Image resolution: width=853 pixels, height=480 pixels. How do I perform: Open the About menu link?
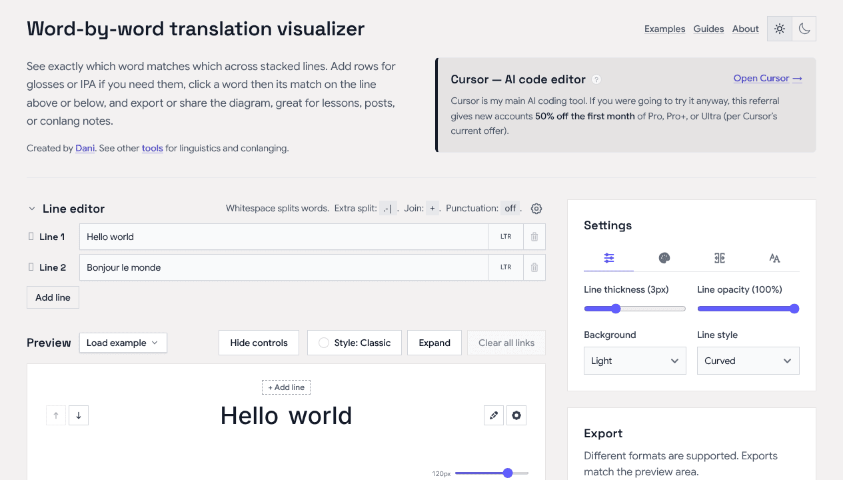tap(746, 29)
